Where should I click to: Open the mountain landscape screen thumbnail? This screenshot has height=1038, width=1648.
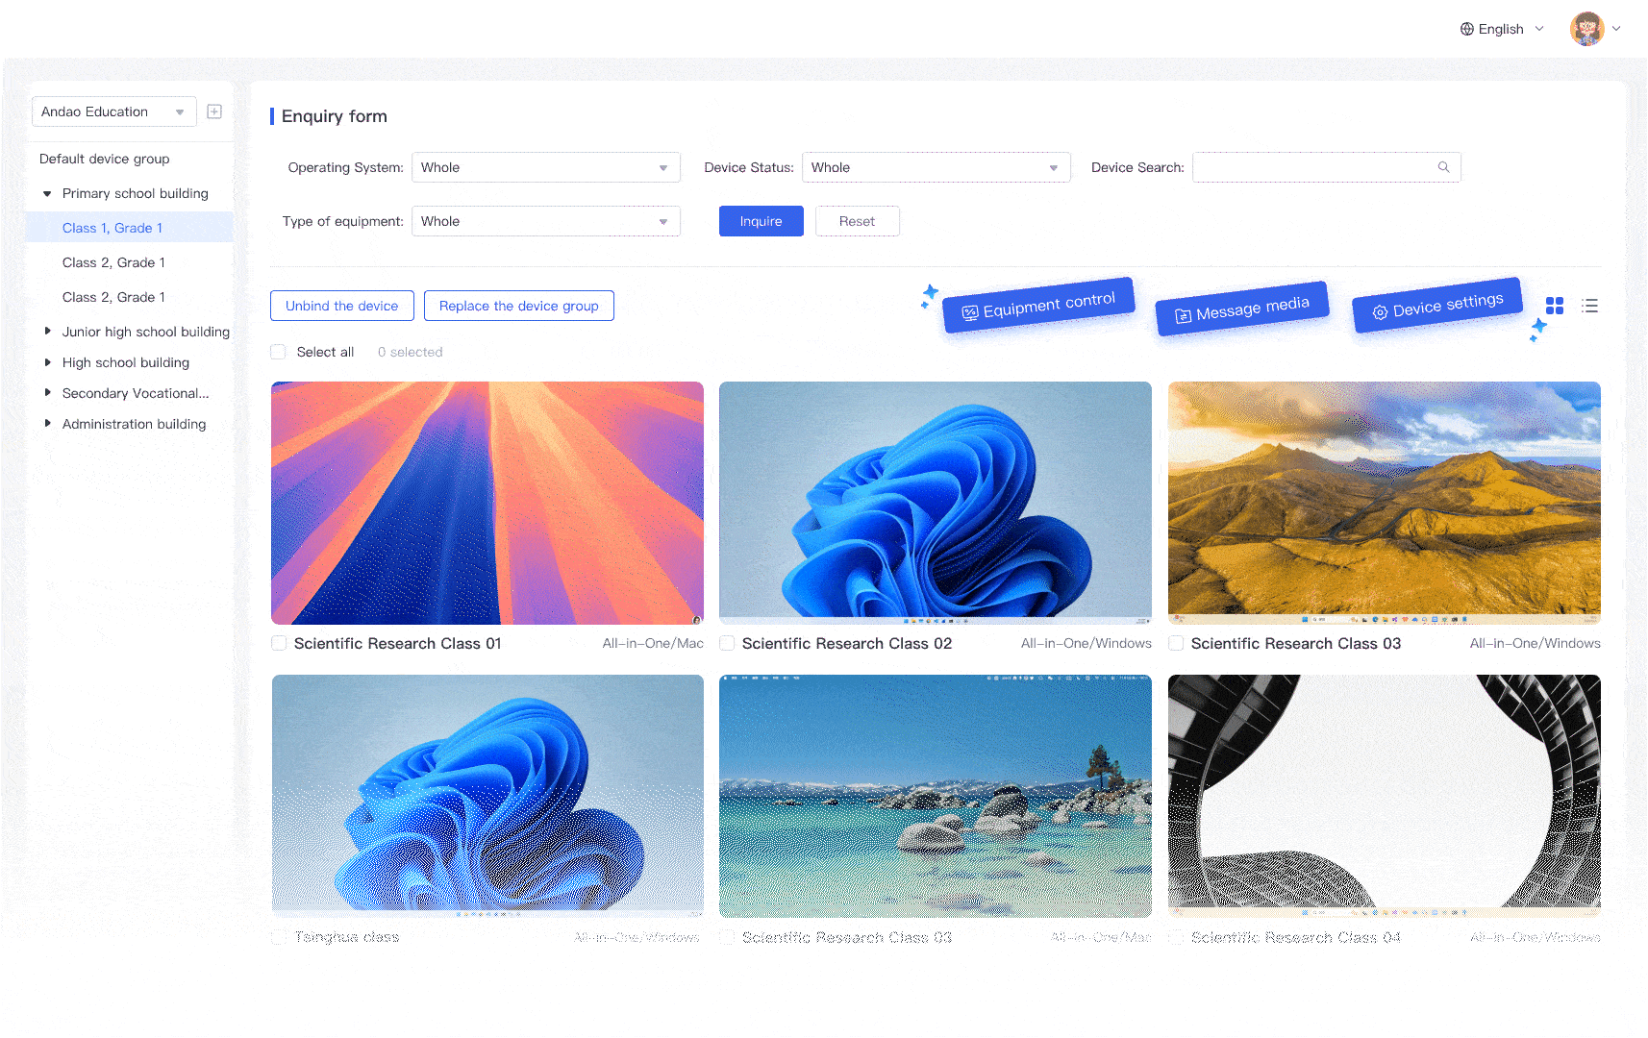[x=1385, y=503]
